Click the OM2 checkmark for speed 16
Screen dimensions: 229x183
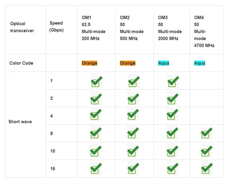pyautogui.click(x=133, y=168)
